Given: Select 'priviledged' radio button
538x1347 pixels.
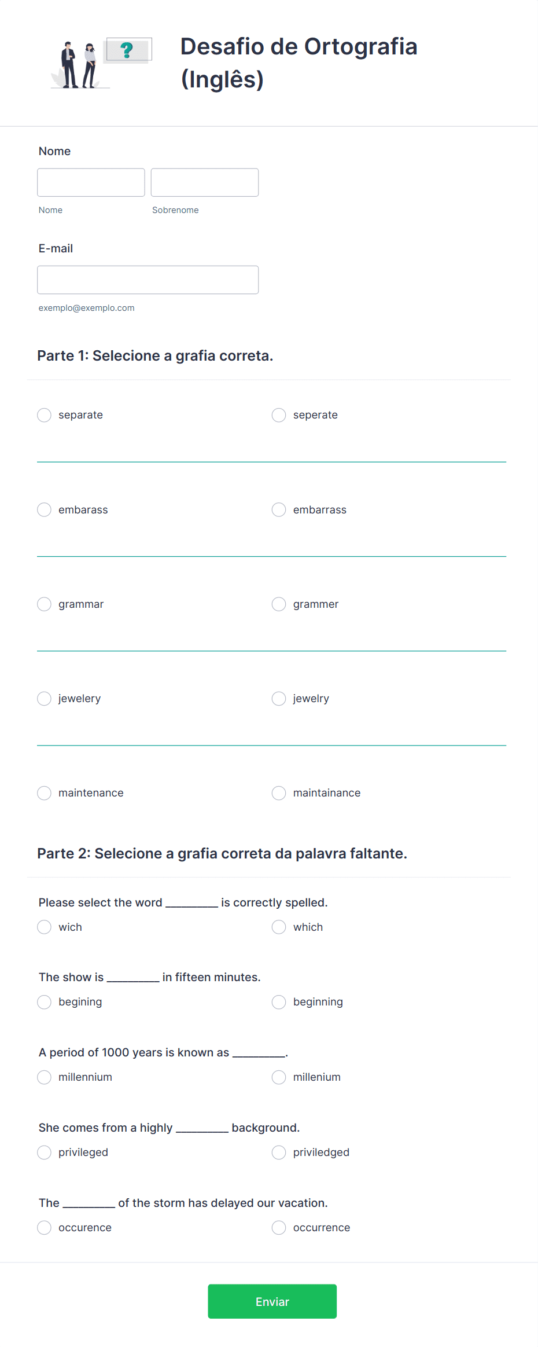Looking at the screenshot, I should pyautogui.click(x=279, y=1153).
